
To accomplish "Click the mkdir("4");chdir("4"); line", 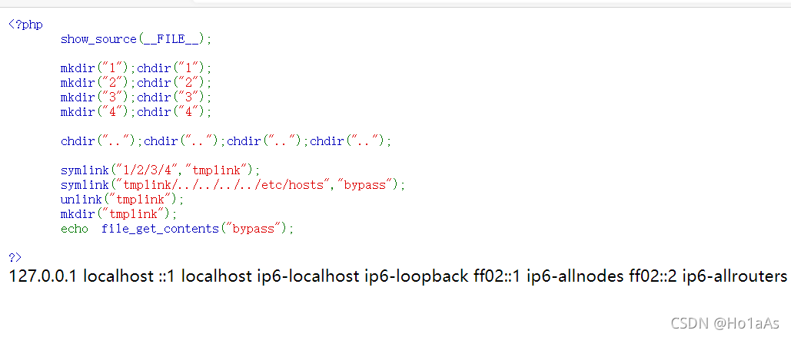I will tap(136, 112).
